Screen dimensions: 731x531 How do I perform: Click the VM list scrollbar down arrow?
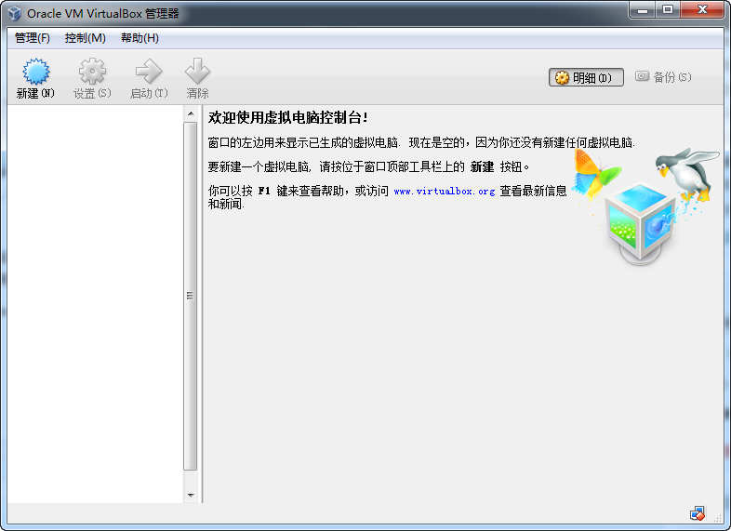click(x=191, y=495)
